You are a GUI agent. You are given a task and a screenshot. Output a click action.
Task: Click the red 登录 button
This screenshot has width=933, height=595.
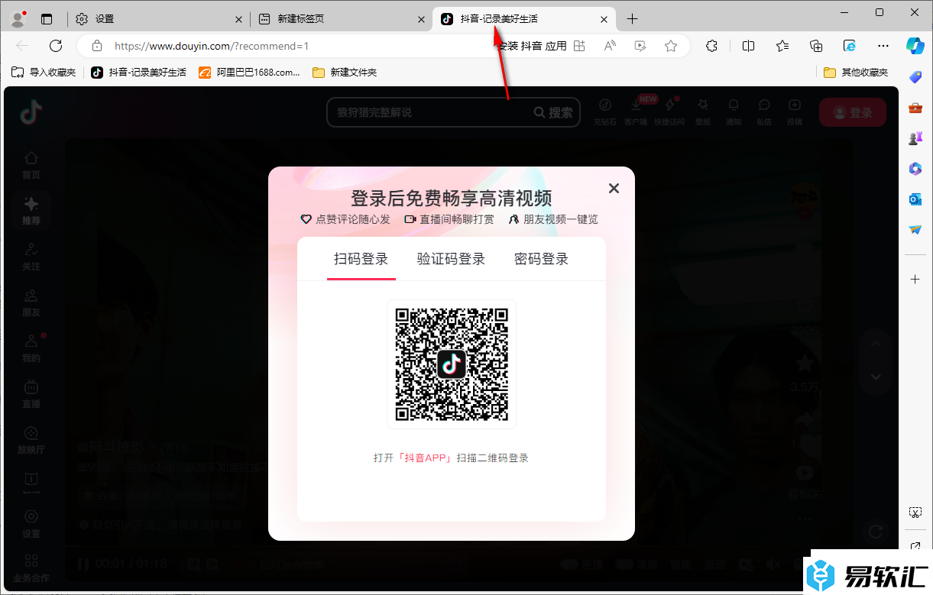point(853,112)
